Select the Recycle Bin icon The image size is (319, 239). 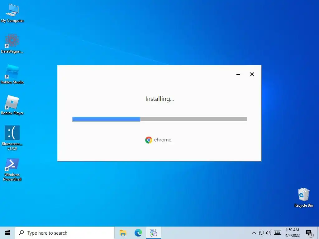(x=303, y=197)
